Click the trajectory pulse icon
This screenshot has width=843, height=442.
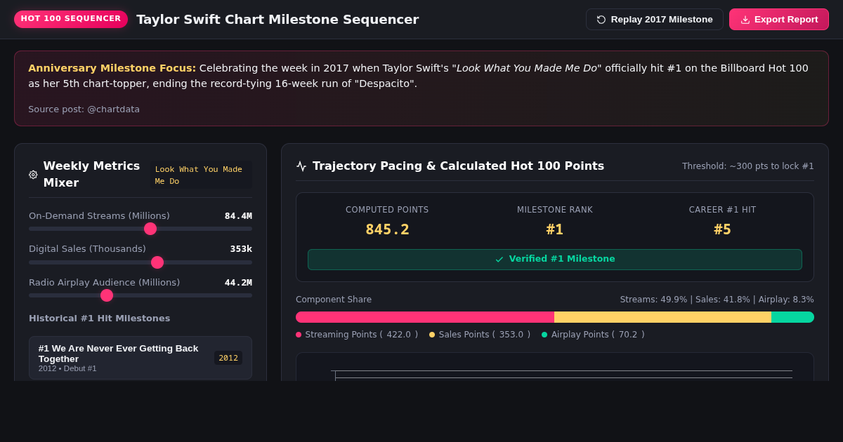coord(301,166)
